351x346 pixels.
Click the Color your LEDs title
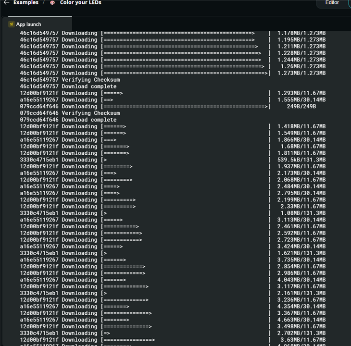pos(80,2)
